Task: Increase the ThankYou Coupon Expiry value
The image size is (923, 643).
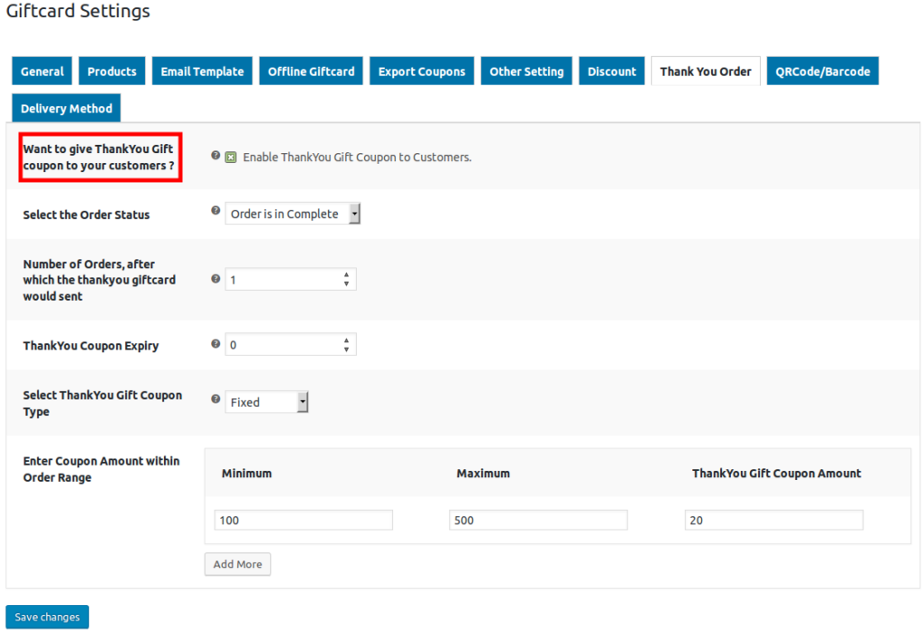Action: [346, 340]
